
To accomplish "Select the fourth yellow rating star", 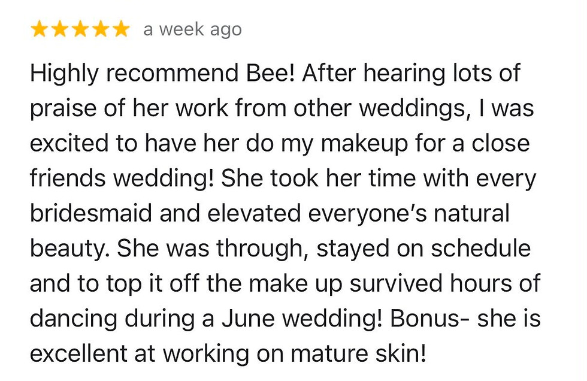I will tap(101, 29).
